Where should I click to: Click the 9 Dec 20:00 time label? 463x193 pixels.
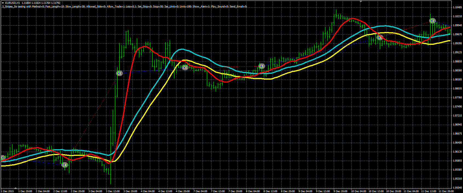[340, 191]
